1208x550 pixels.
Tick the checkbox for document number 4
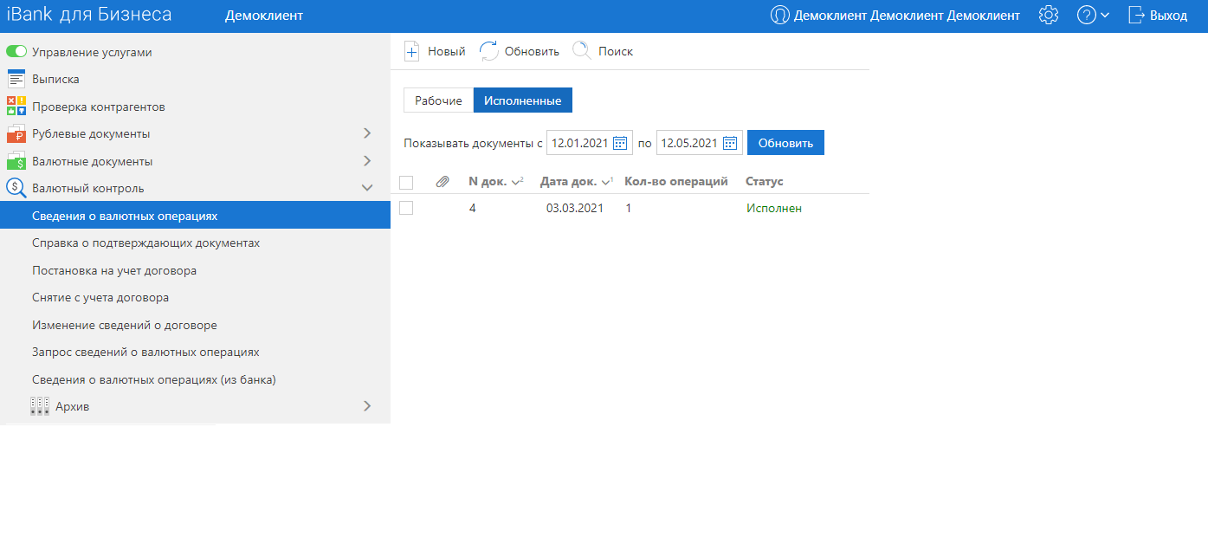tap(406, 208)
